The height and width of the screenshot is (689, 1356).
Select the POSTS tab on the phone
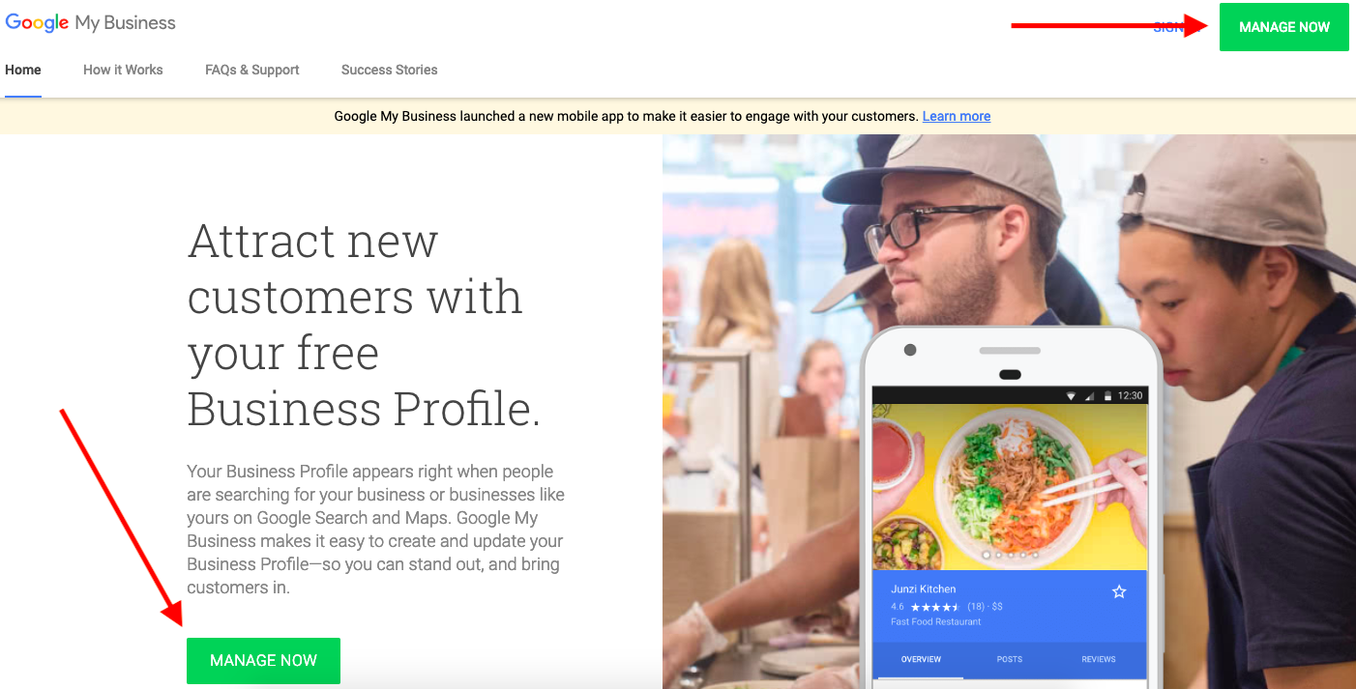click(1010, 659)
